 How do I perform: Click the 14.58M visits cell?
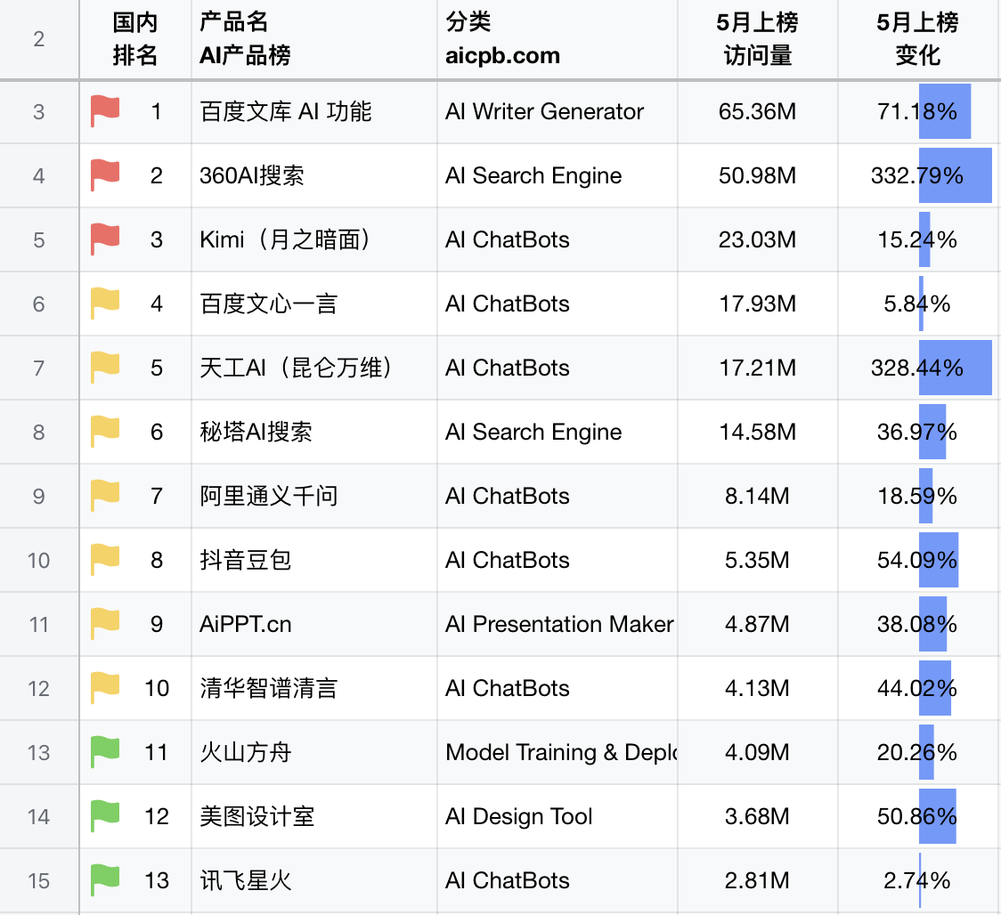point(758,432)
